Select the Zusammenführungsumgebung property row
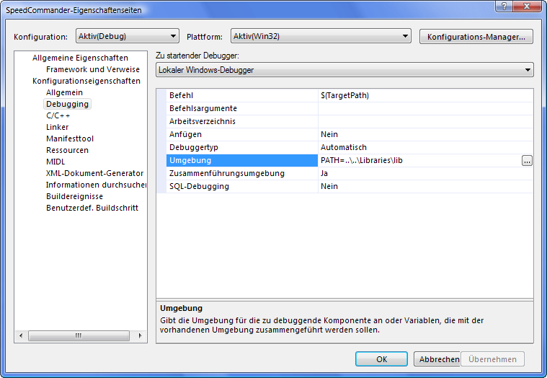547x378 pixels. click(x=241, y=173)
